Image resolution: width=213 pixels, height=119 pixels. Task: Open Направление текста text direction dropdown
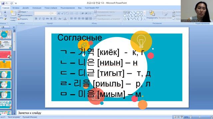point(105,12)
